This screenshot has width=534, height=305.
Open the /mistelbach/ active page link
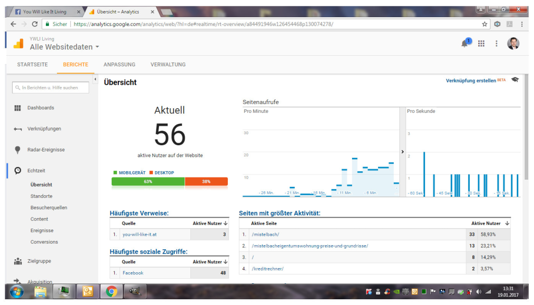pos(265,235)
